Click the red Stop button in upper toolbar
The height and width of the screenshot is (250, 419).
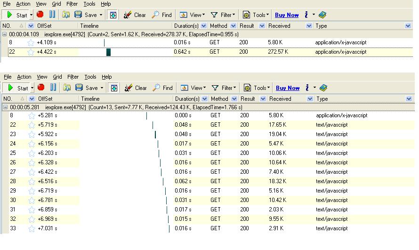tap(40, 15)
